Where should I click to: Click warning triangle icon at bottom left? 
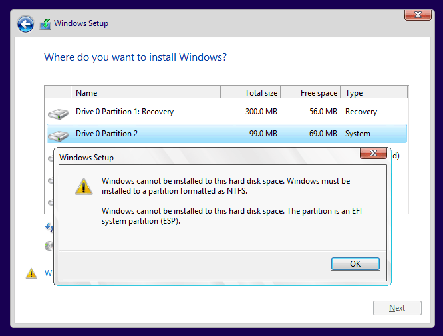31,273
